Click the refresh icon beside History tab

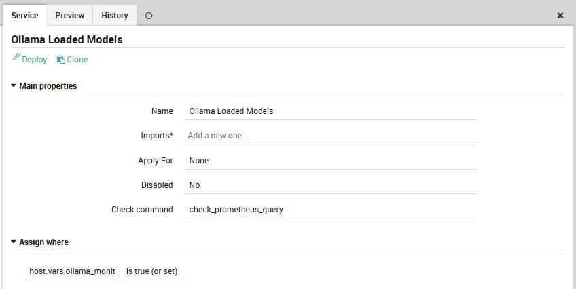click(x=149, y=16)
